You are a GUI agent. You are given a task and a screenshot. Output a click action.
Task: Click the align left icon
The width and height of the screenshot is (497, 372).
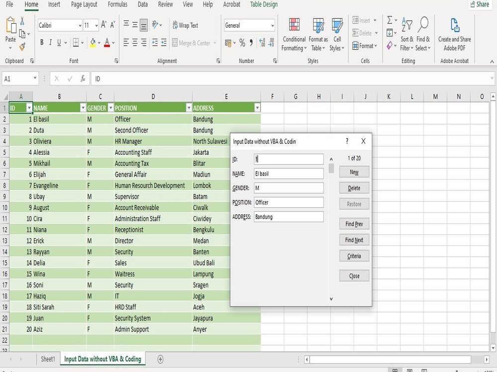coord(126,42)
